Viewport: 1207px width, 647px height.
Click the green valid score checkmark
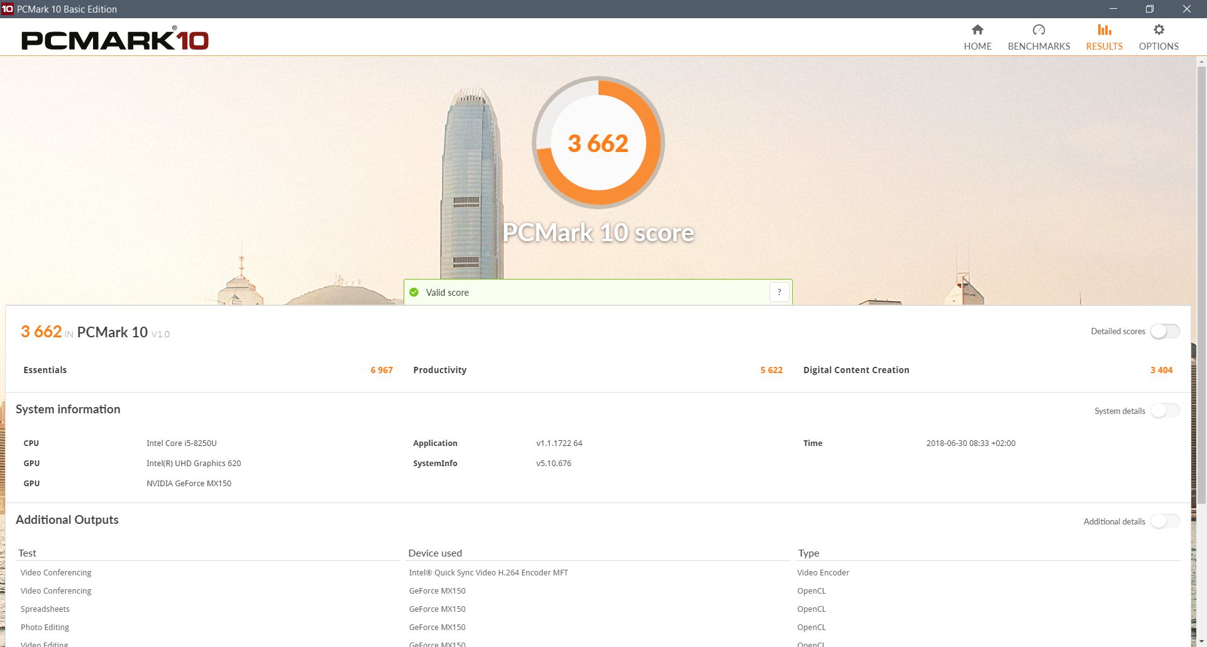414,292
